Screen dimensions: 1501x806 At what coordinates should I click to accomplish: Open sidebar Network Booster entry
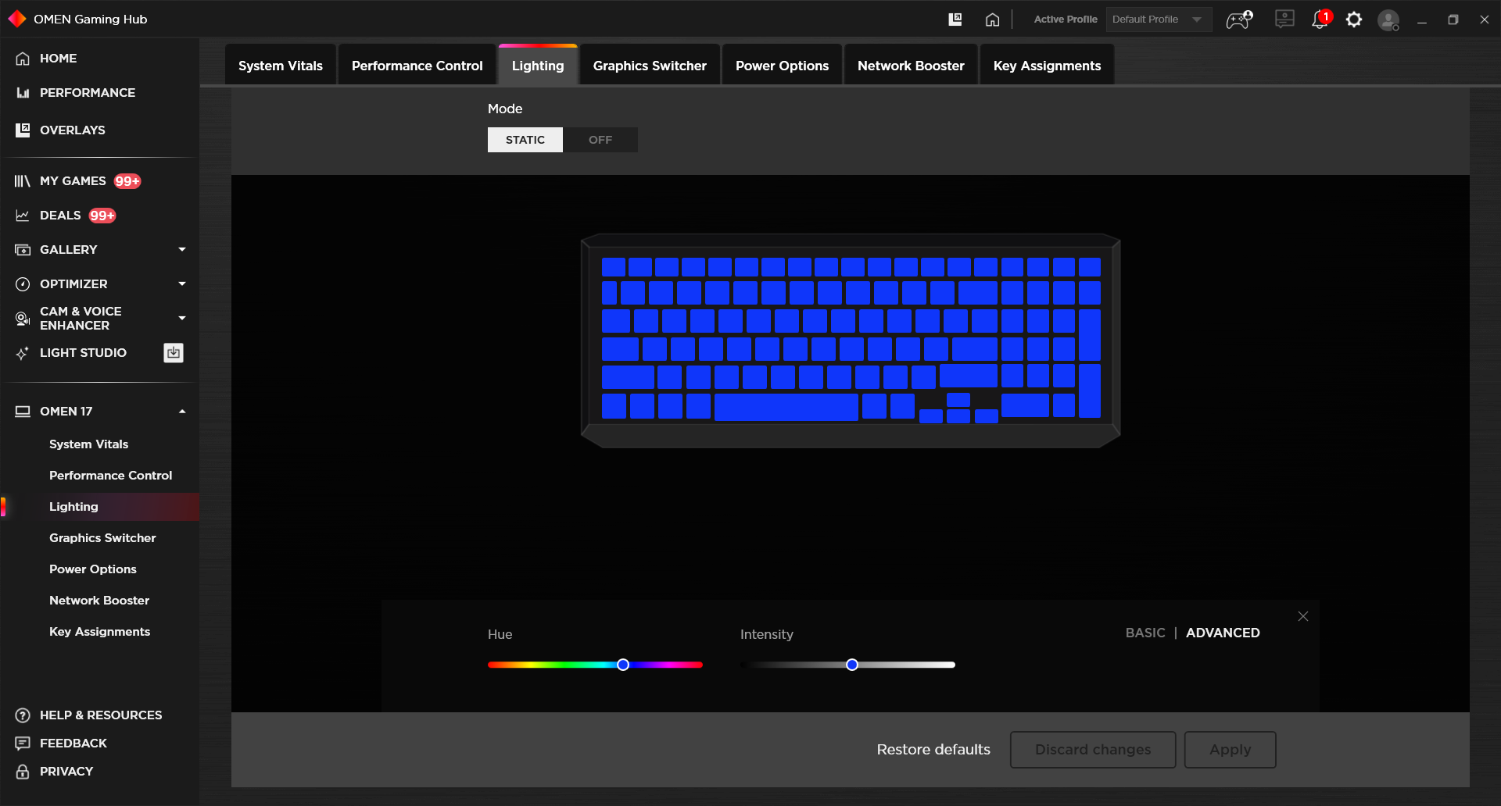tap(99, 601)
